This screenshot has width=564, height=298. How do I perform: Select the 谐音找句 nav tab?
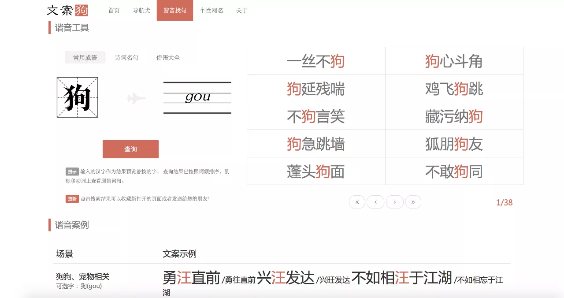pyautogui.click(x=175, y=10)
